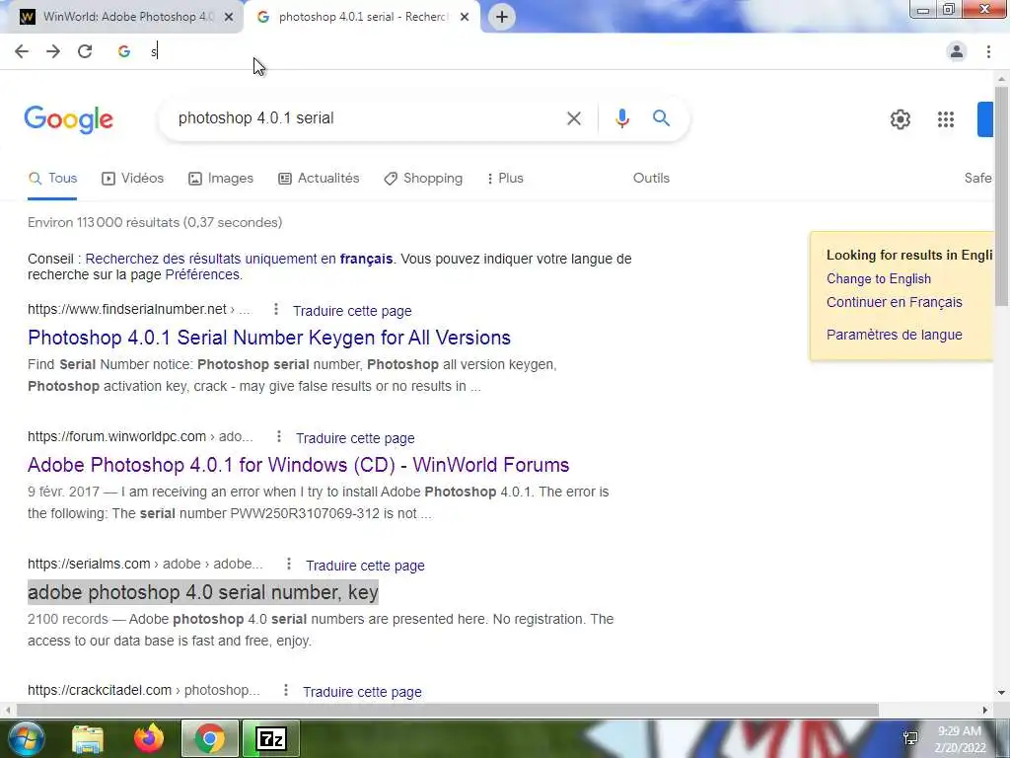Open Windows Start menu
Viewport: 1010px width, 758px height.
click(x=25, y=738)
